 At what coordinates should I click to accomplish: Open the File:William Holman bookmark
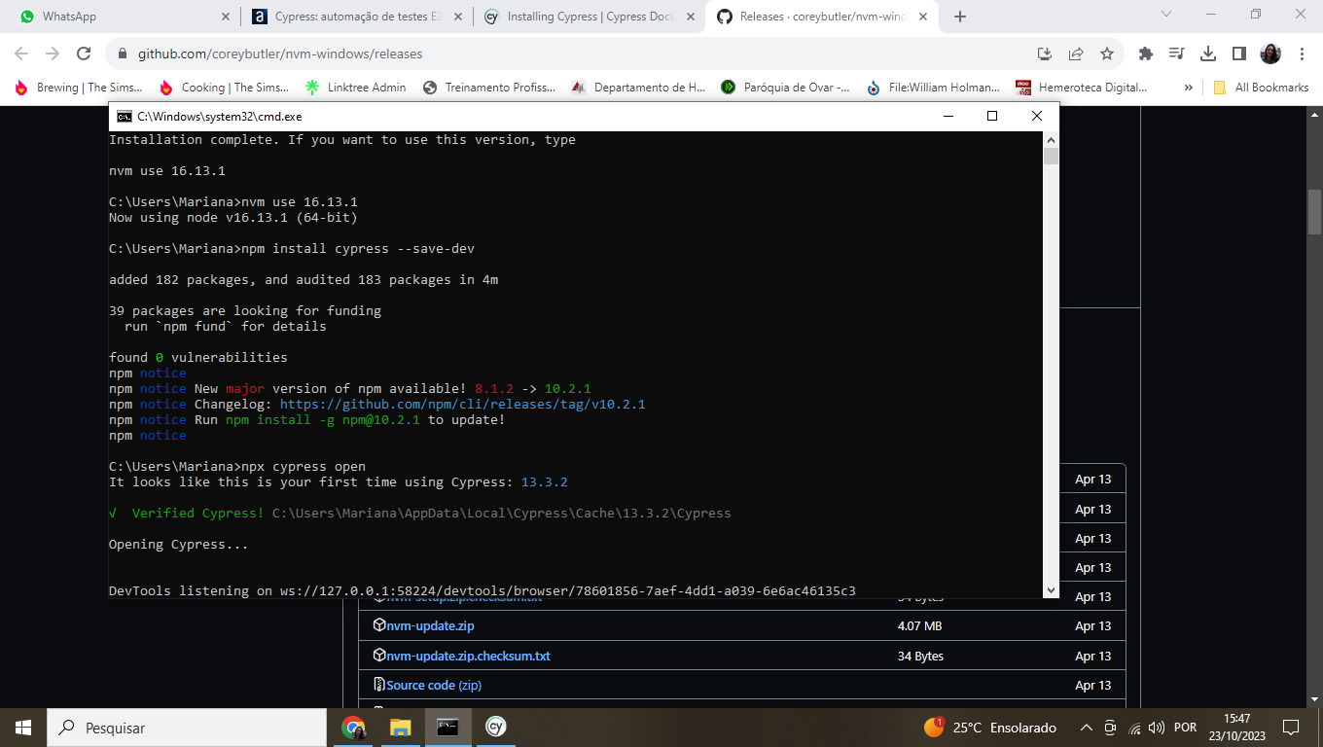coord(935,88)
